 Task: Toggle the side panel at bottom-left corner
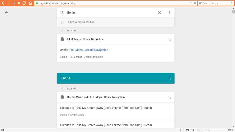(3, 130)
